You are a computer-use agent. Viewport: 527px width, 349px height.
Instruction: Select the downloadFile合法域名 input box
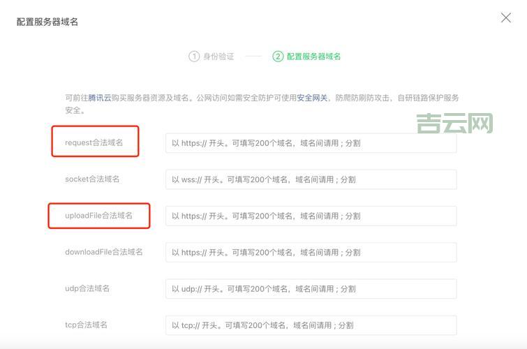click(x=311, y=253)
